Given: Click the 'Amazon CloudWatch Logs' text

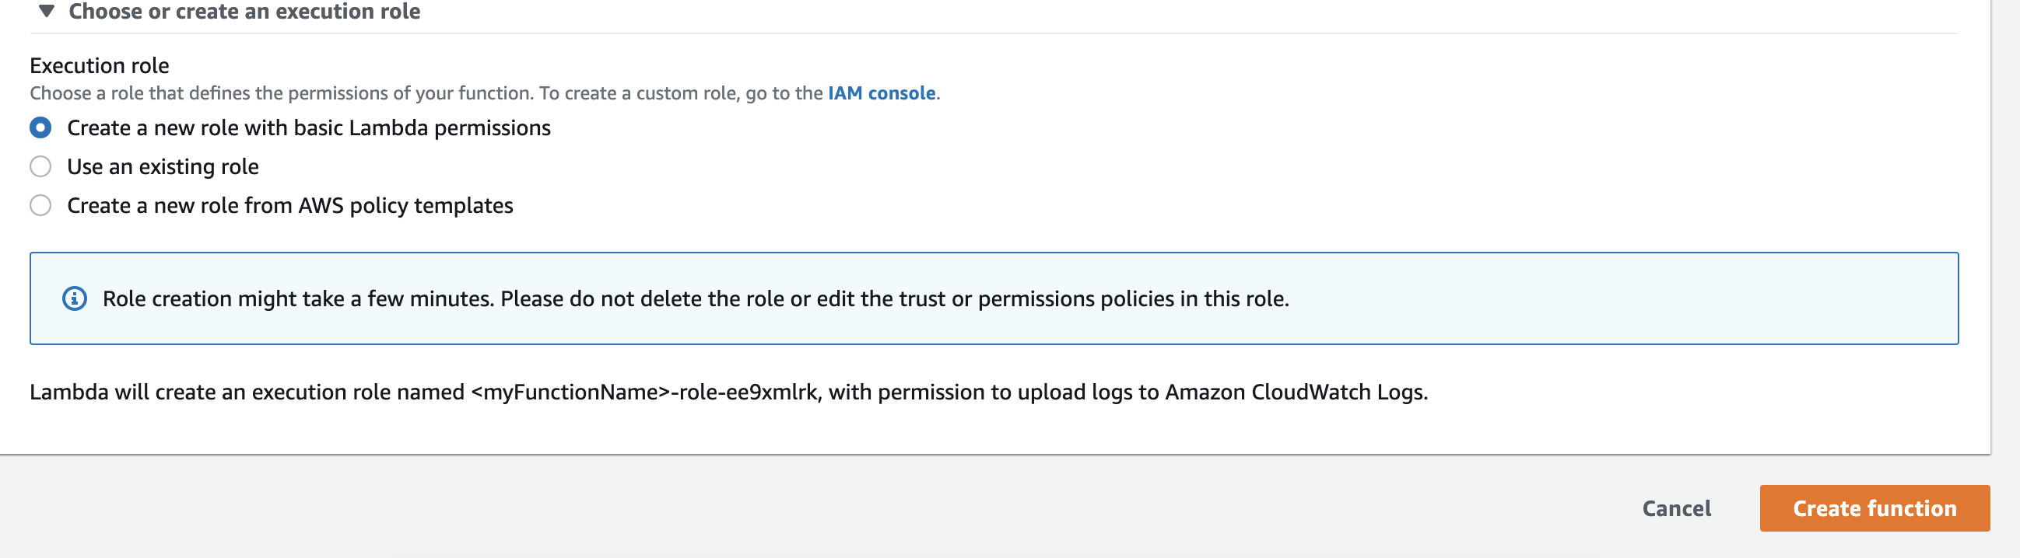Looking at the screenshot, I should (1295, 392).
